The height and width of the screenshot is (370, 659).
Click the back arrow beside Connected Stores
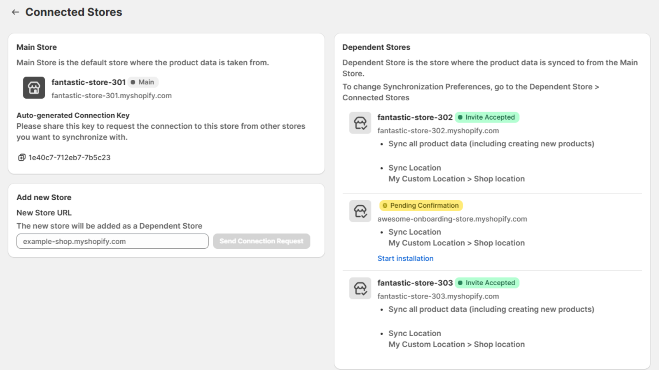(15, 12)
